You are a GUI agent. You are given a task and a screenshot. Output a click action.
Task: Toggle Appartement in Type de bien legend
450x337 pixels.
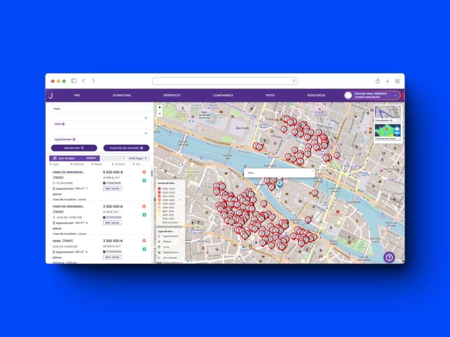pyautogui.click(x=167, y=236)
